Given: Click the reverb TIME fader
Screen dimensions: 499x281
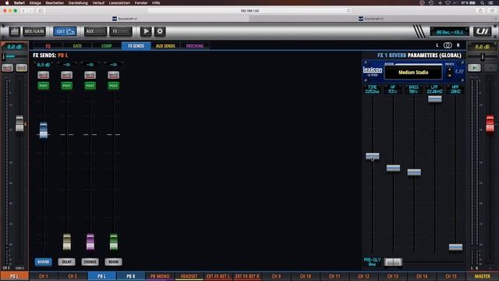Looking at the screenshot, I should [373, 156].
